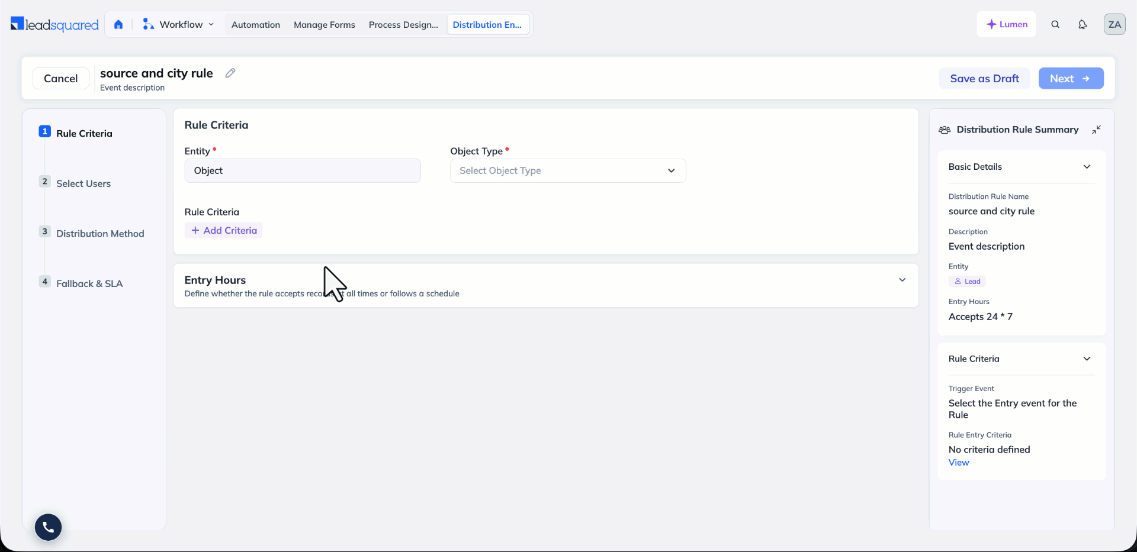Go to the Select Users step

(83, 183)
